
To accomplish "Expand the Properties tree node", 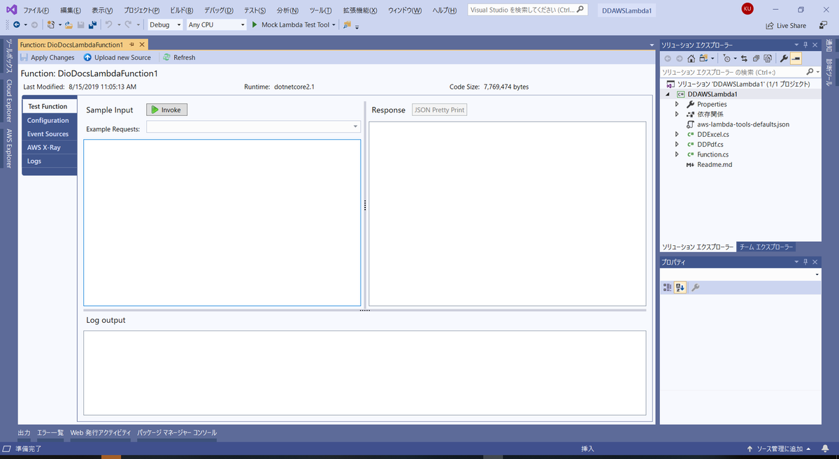I will click(677, 104).
